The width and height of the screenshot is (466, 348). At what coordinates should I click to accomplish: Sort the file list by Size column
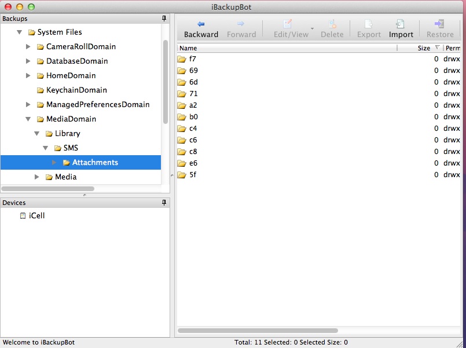tap(420, 48)
